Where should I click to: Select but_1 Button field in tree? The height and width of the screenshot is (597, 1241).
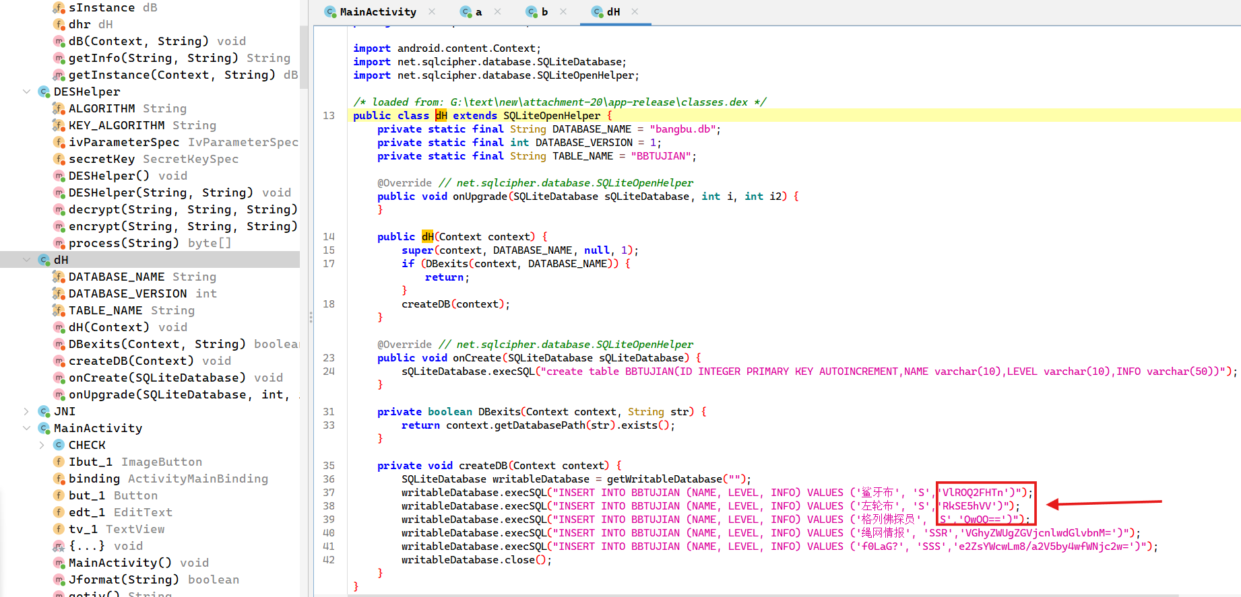pos(113,495)
